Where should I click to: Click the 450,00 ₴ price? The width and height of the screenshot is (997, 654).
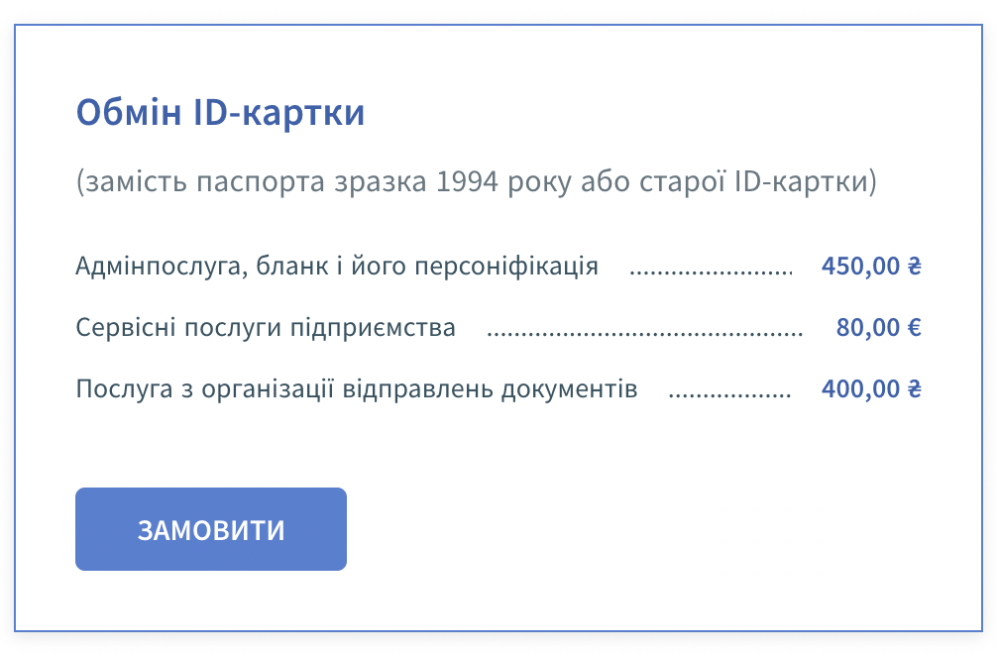871,266
